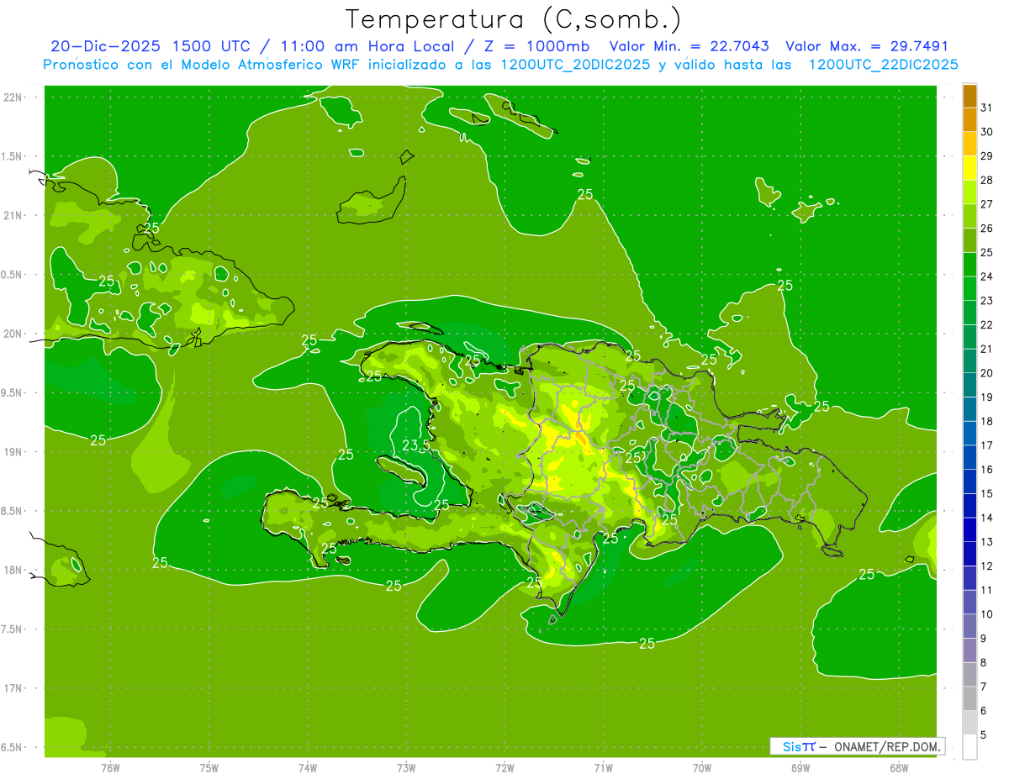Select the date text '20-Dic-2025 1500 UTC'
Image resolution: width=1009 pixels, height=779 pixels.
pos(151,46)
